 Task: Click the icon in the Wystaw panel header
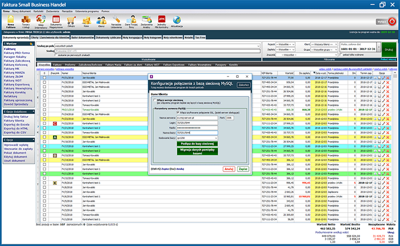click(31, 44)
